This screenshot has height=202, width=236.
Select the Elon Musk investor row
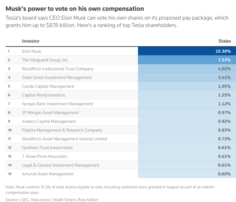[x=32, y=51]
